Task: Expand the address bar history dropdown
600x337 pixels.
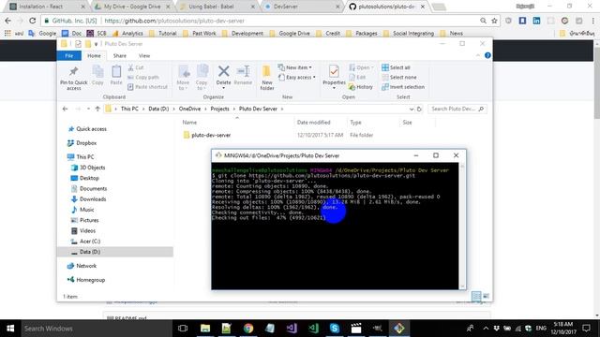Action: pos(411,109)
